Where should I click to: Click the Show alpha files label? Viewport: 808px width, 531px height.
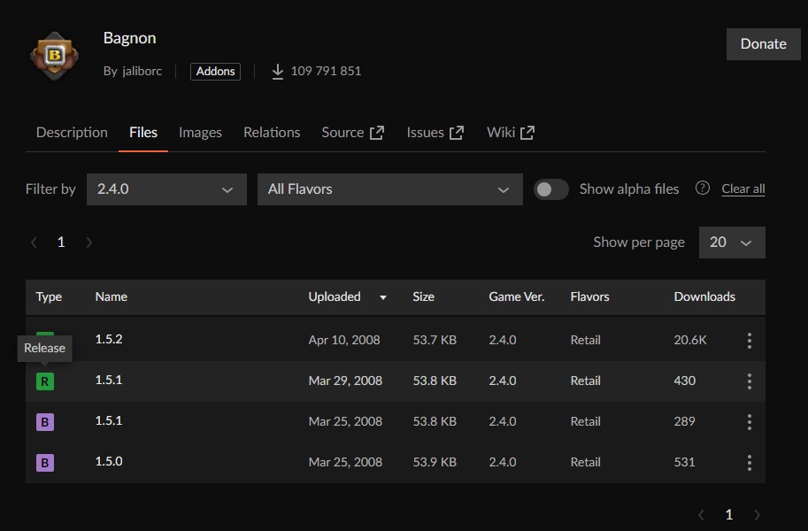(628, 189)
